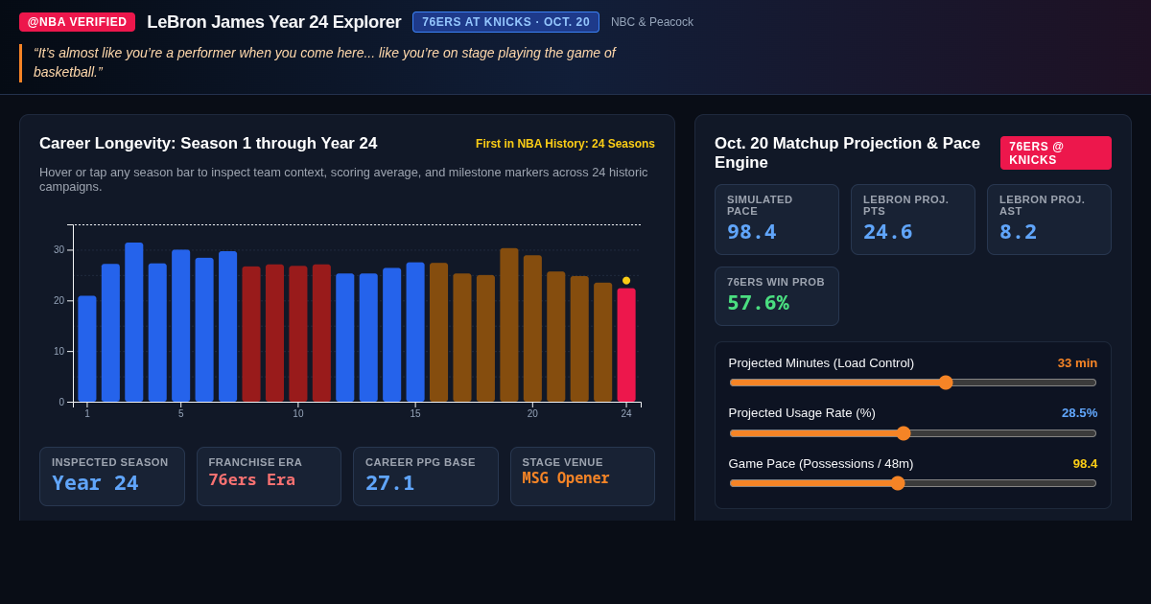Inspect the tallest blue bar, Season 3
Viewport: 1151px width, 604px height.
coord(134,322)
